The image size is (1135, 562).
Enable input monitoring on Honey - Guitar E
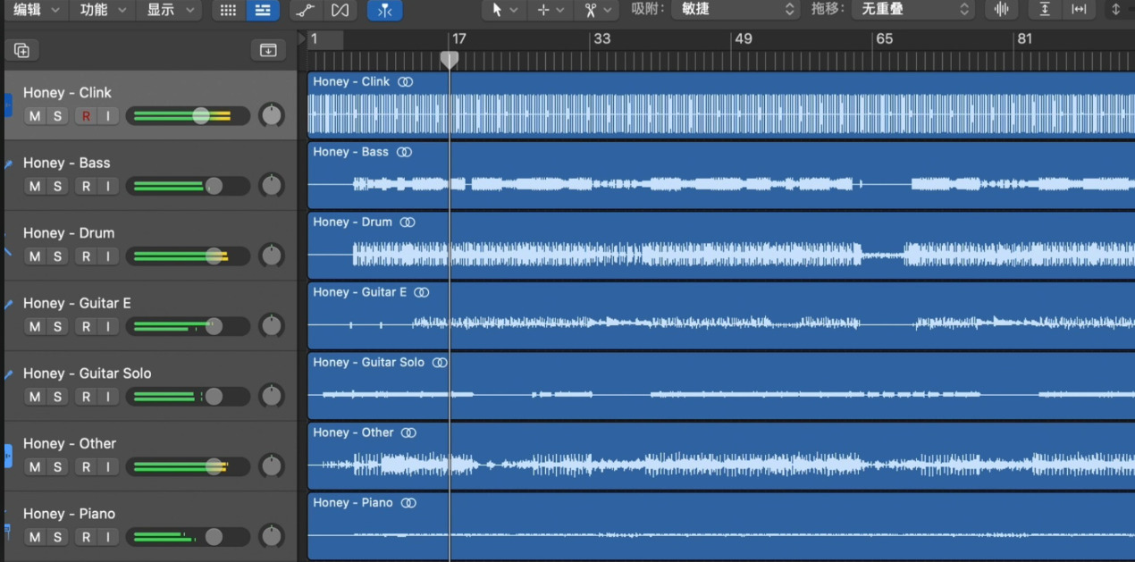(108, 326)
